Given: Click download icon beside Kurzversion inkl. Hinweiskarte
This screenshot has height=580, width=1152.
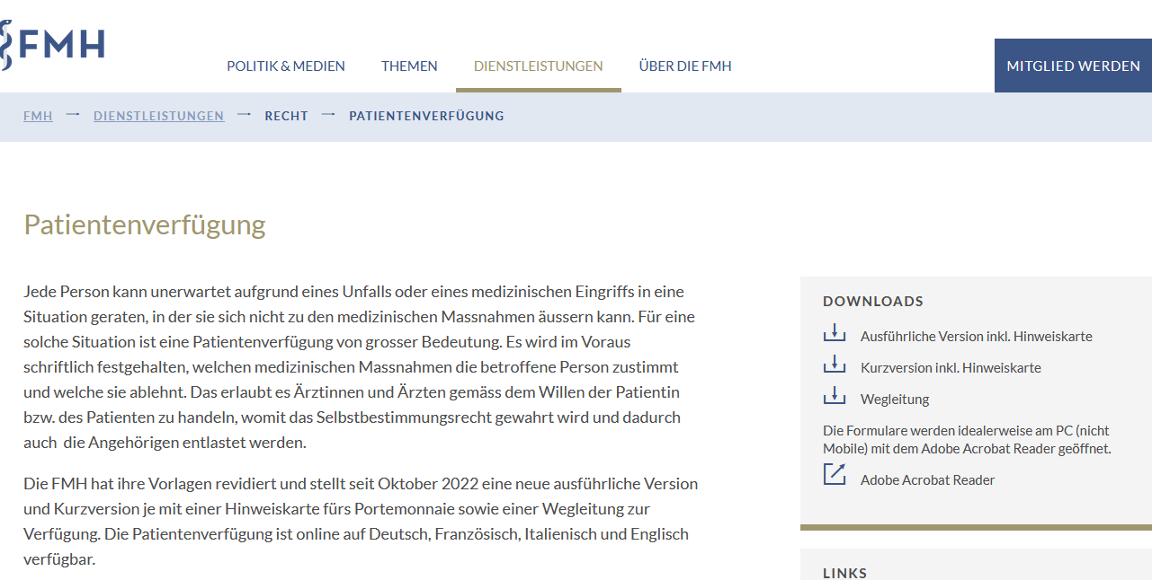Looking at the screenshot, I should coord(835,365).
